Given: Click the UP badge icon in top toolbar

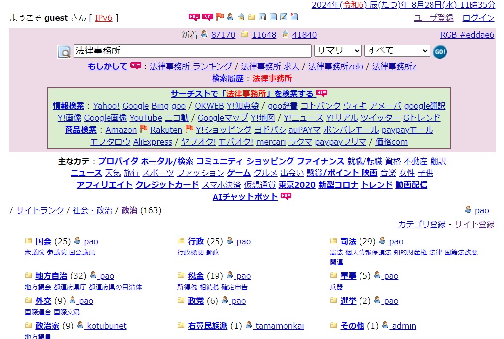Looking at the screenshot, I should point(208,17).
